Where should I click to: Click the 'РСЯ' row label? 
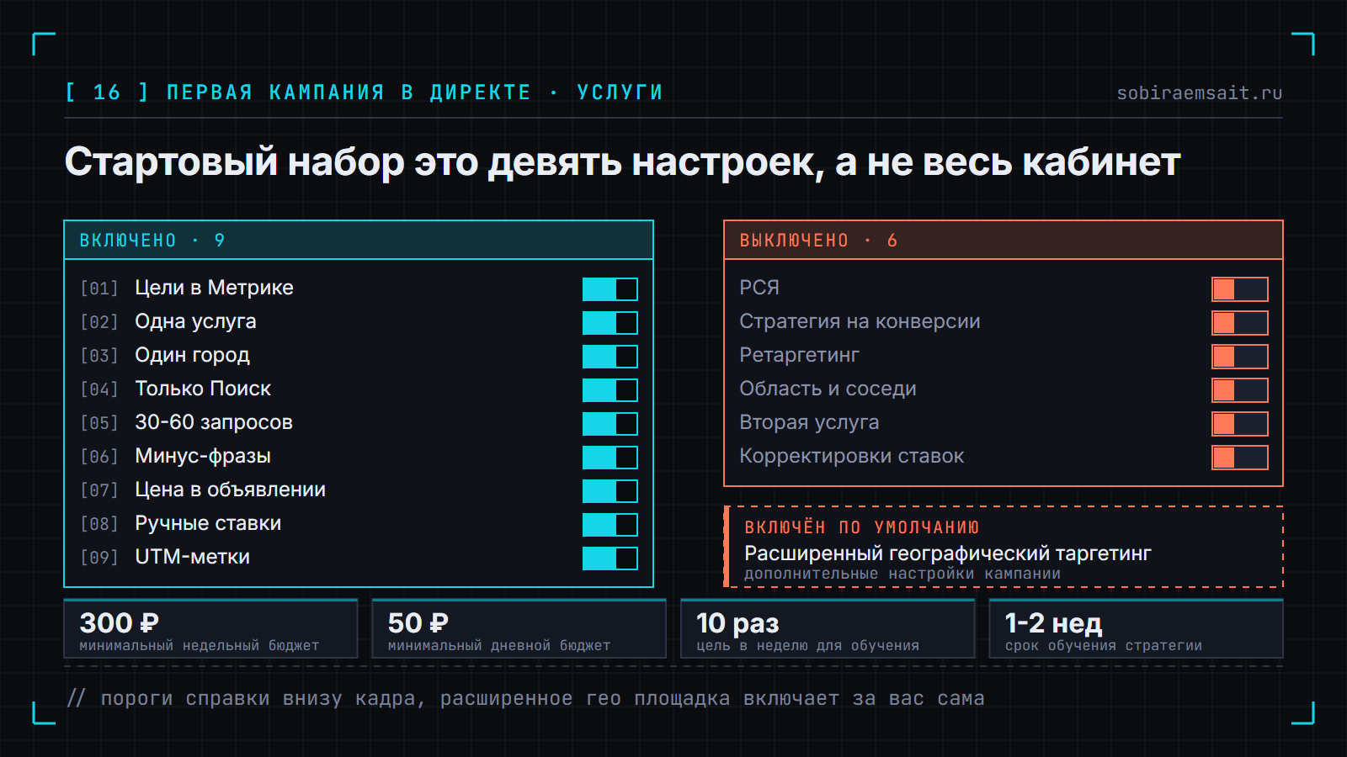point(759,288)
